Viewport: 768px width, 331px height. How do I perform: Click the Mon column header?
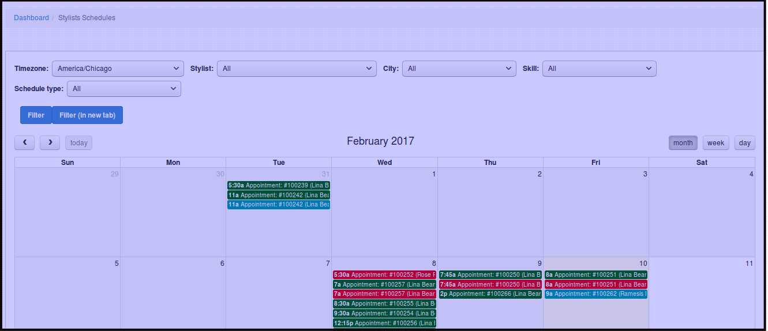click(173, 163)
